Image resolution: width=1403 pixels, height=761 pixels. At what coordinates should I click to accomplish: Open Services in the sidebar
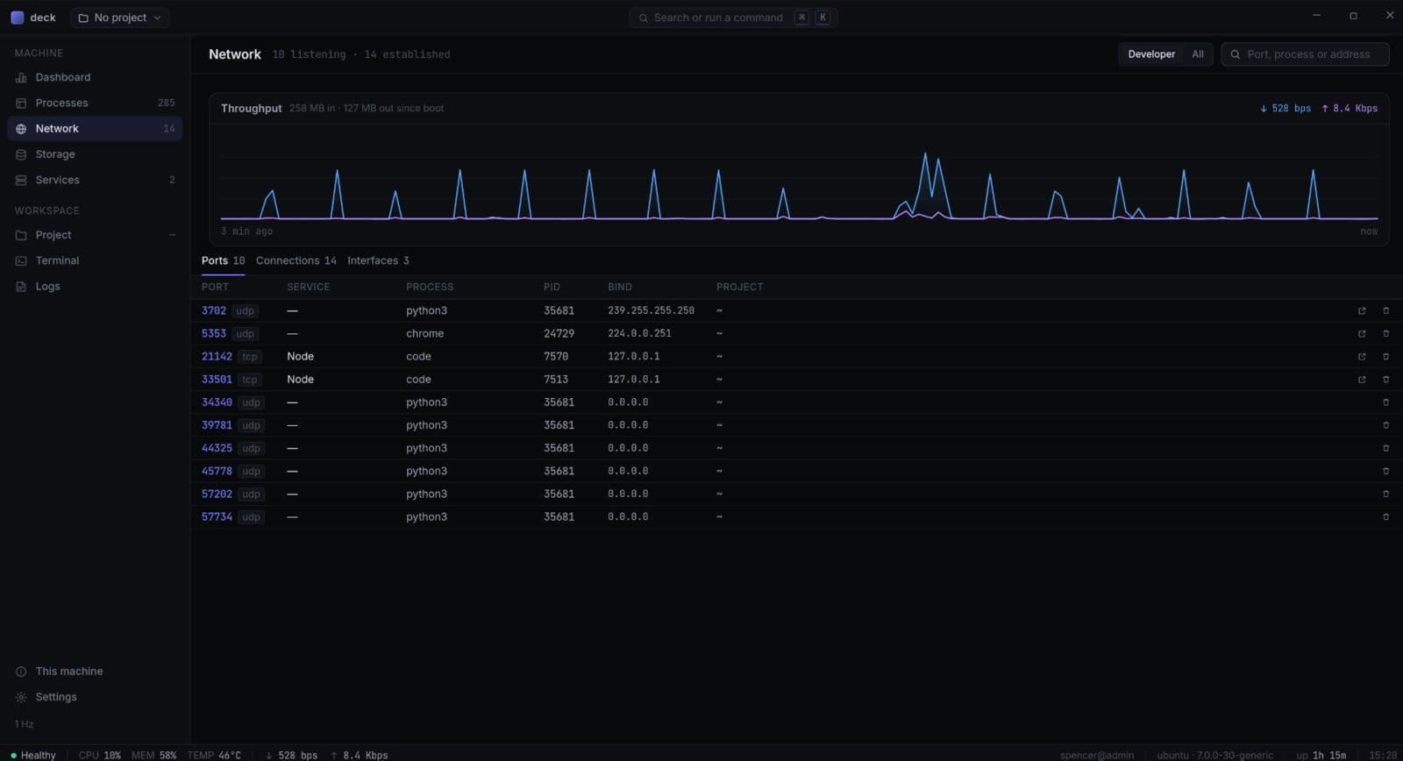point(95,180)
